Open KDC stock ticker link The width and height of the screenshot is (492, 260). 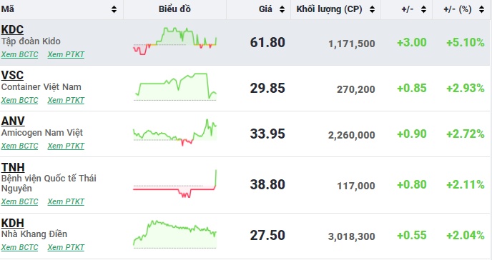(12, 29)
